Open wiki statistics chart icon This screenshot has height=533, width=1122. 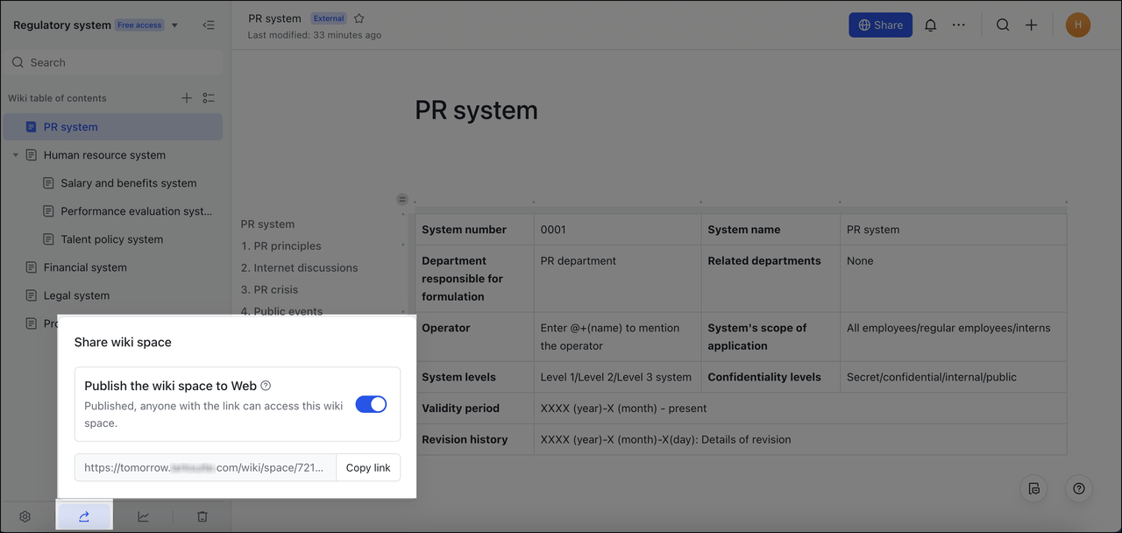[x=143, y=517]
